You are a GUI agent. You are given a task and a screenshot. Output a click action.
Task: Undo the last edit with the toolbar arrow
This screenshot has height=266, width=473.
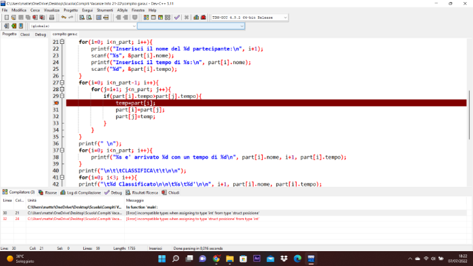(64, 18)
